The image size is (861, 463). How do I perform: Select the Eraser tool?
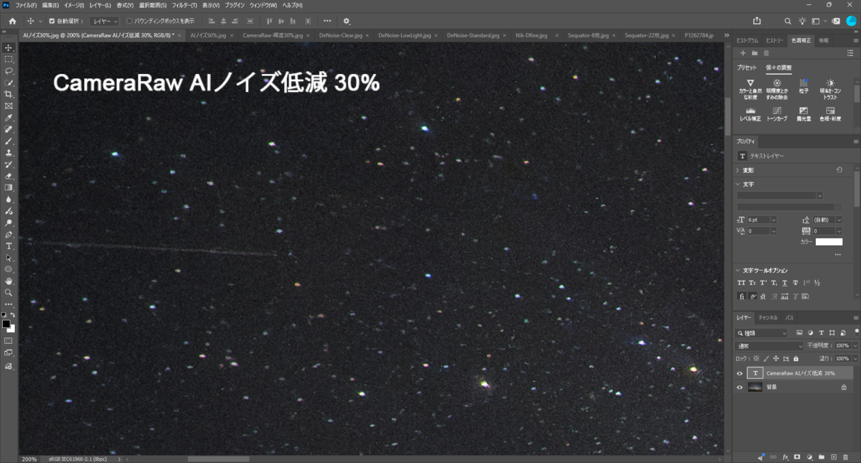pyautogui.click(x=9, y=176)
